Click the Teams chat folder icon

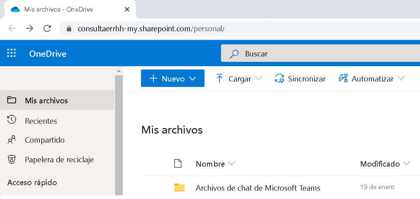click(179, 187)
